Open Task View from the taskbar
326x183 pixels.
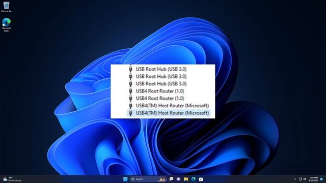pos(171,179)
